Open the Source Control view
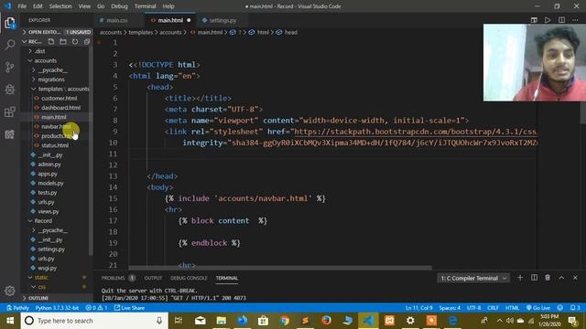Screen dimensions: 586x329 tap(10, 67)
